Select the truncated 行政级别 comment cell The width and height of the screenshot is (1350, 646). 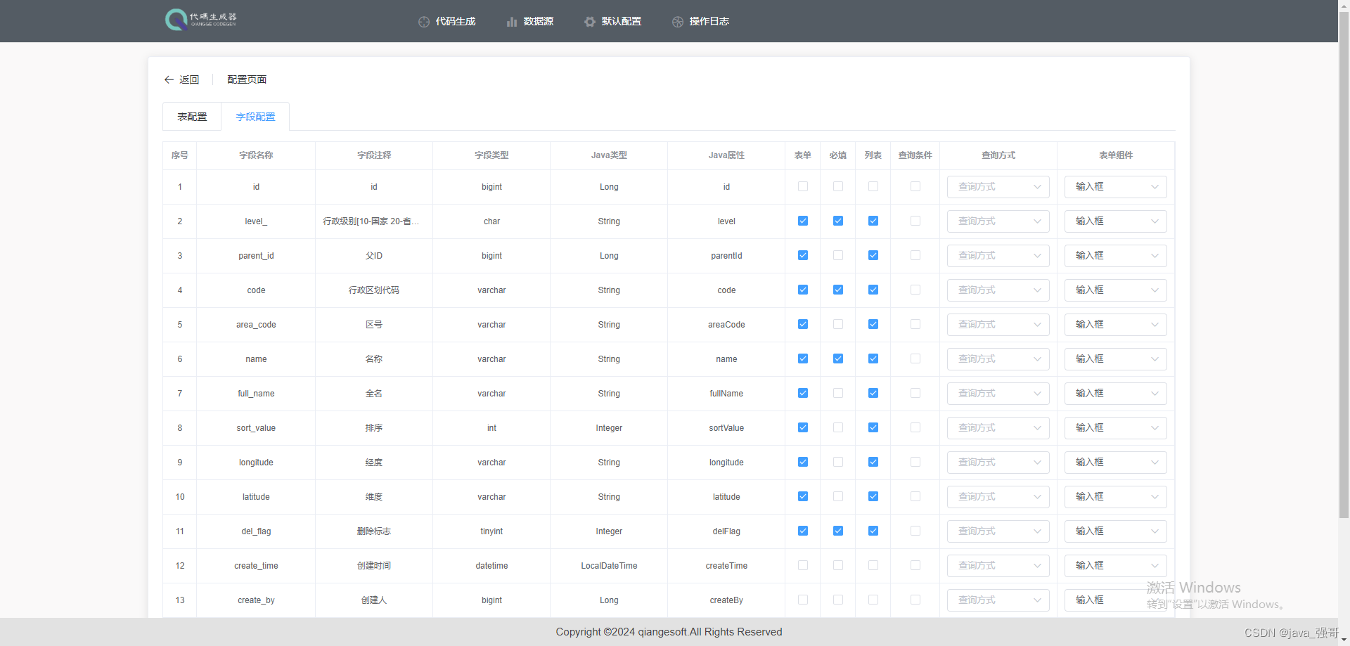(374, 221)
